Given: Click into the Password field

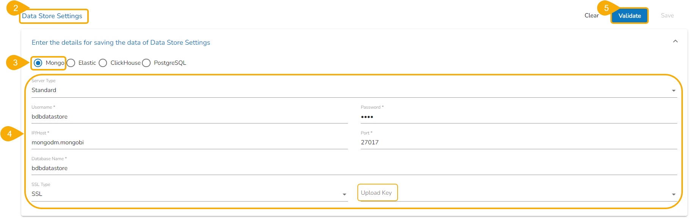Looking at the screenshot, I should (x=518, y=117).
